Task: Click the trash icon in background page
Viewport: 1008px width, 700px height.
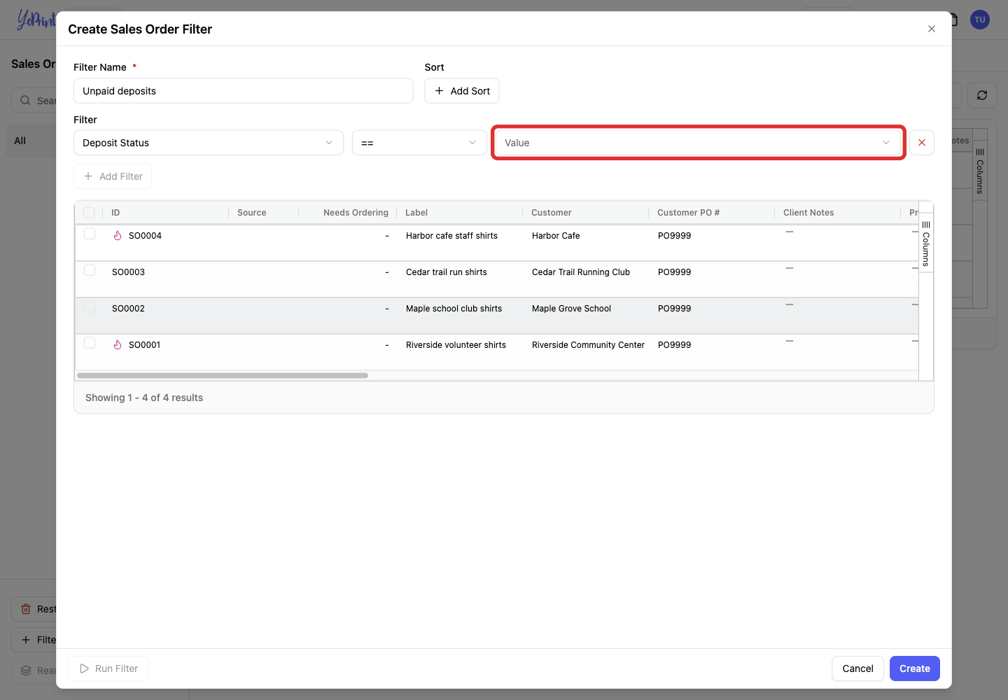Action: point(26,609)
